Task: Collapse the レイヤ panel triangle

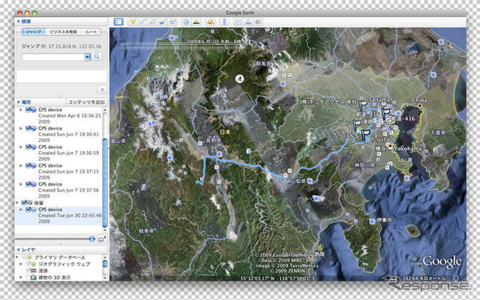Action: pos(18,250)
